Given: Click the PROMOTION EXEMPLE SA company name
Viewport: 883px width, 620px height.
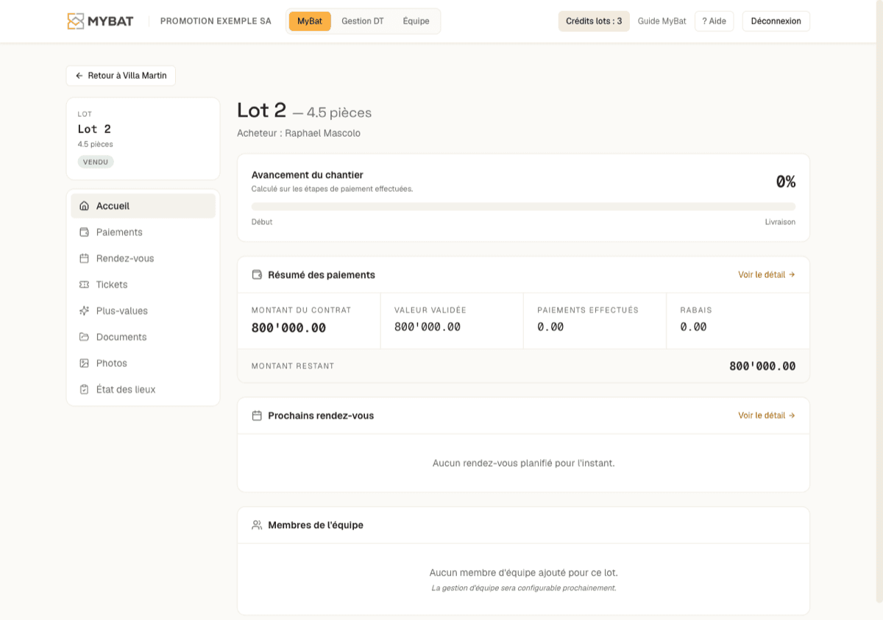Looking at the screenshot, I should (216, 21).
